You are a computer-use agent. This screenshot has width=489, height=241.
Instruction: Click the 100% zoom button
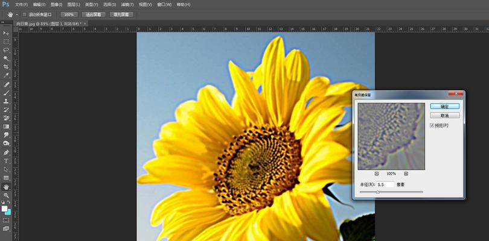click(x=69, y=14)
